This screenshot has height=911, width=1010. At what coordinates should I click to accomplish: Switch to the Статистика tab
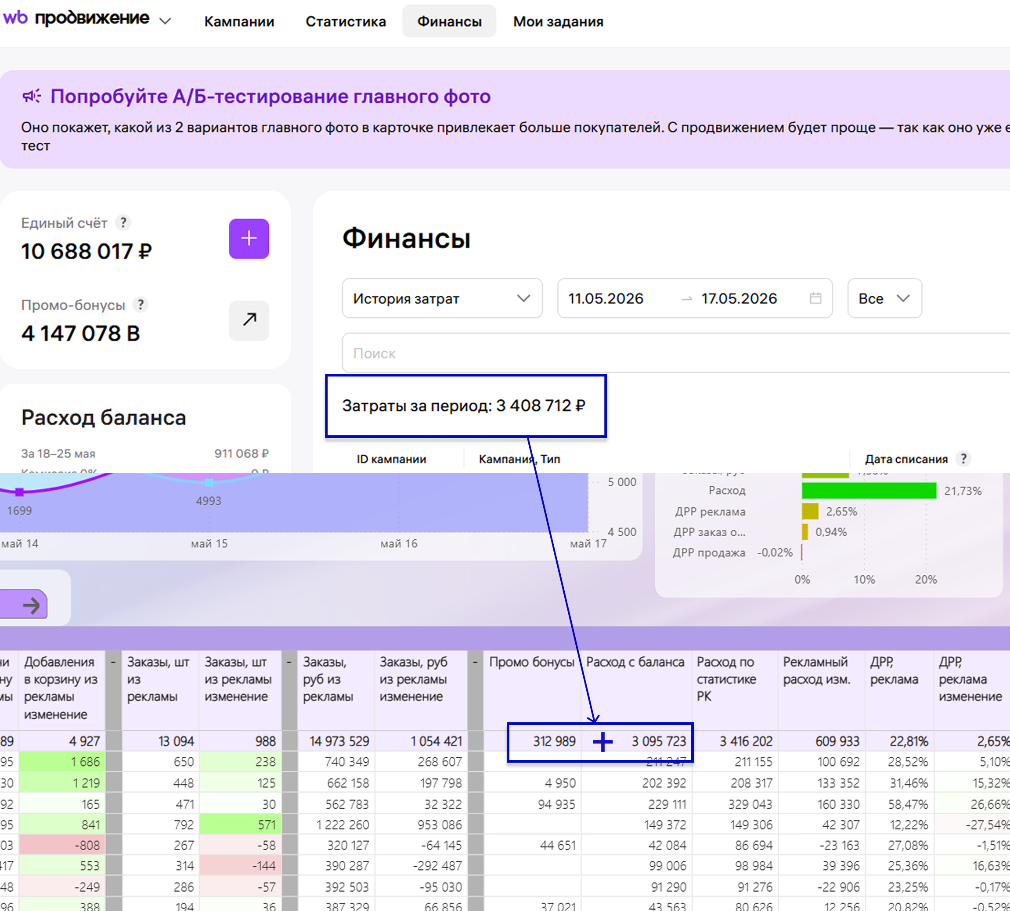click(346, 22)
